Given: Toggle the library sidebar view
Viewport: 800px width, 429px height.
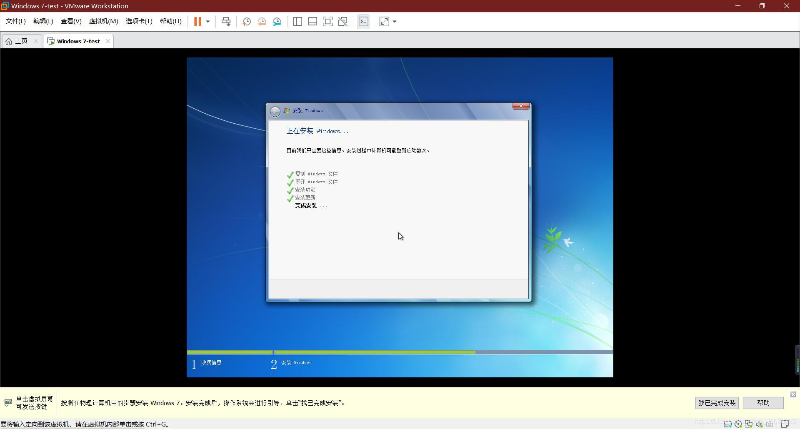Looking at the screenshot, I should (x=297, y=21).
